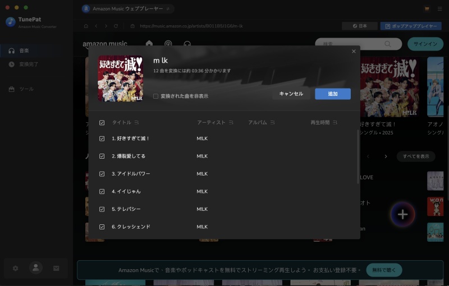Screen dimensions: 449x286
Task: Click the round plus add button
Action: [x=402, y=214]
